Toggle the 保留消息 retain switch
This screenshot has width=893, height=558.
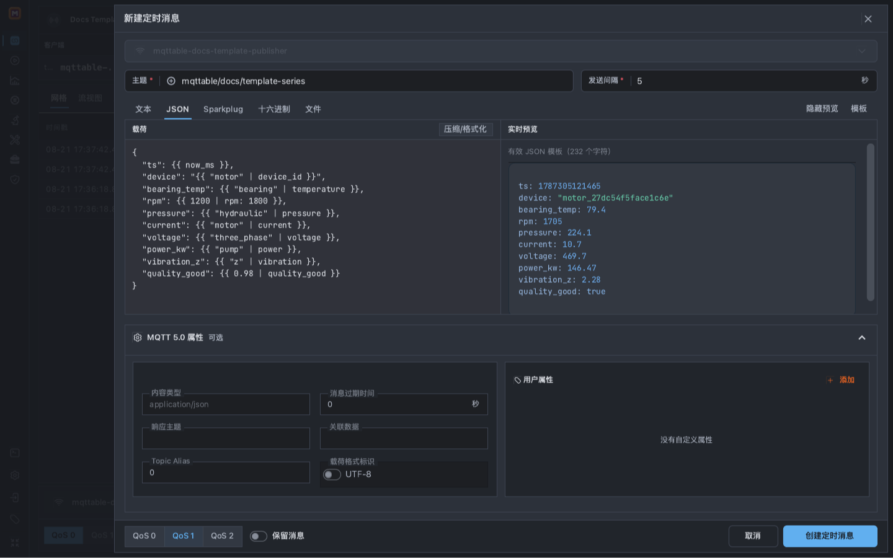point(259,536)
